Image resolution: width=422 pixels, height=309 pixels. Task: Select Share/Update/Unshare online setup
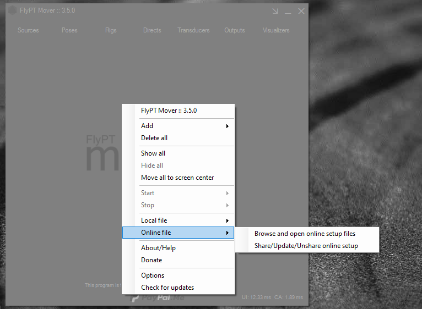tap(306, 246)
